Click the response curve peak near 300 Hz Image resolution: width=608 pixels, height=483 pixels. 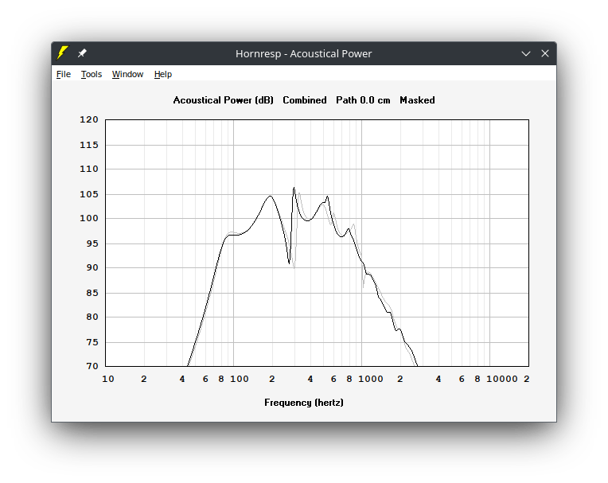(x=294, y=188)
